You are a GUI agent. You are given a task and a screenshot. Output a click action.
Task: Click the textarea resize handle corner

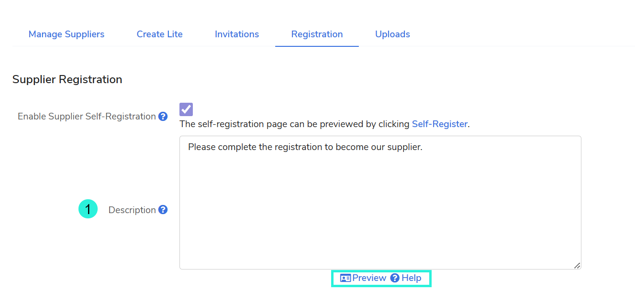(x=577, y=265)
